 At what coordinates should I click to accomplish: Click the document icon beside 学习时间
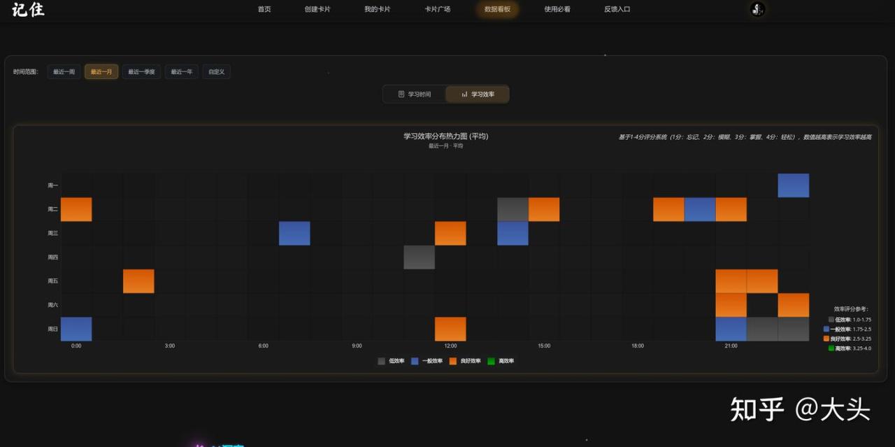tap(401, 94)
